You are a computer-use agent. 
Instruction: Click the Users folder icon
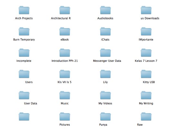[x=24, y=74]
